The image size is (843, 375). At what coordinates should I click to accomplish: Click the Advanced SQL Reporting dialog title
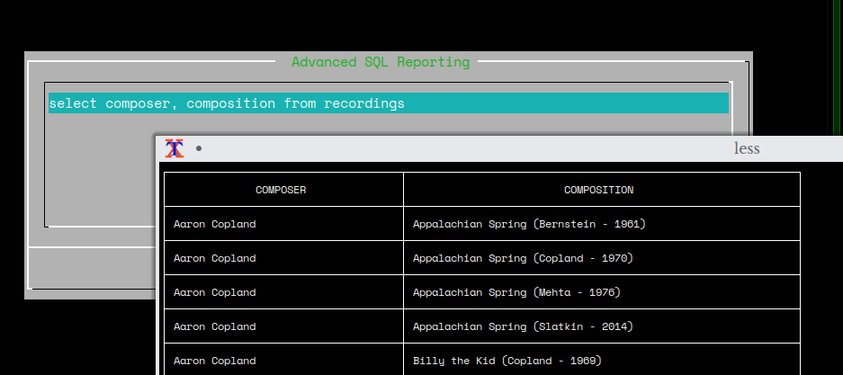coord(380,62)
